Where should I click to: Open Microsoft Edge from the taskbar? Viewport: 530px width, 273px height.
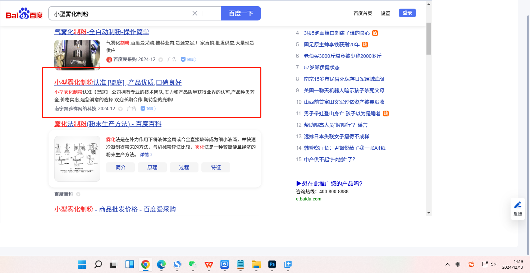pyautogui.click(x=161, y=265)
